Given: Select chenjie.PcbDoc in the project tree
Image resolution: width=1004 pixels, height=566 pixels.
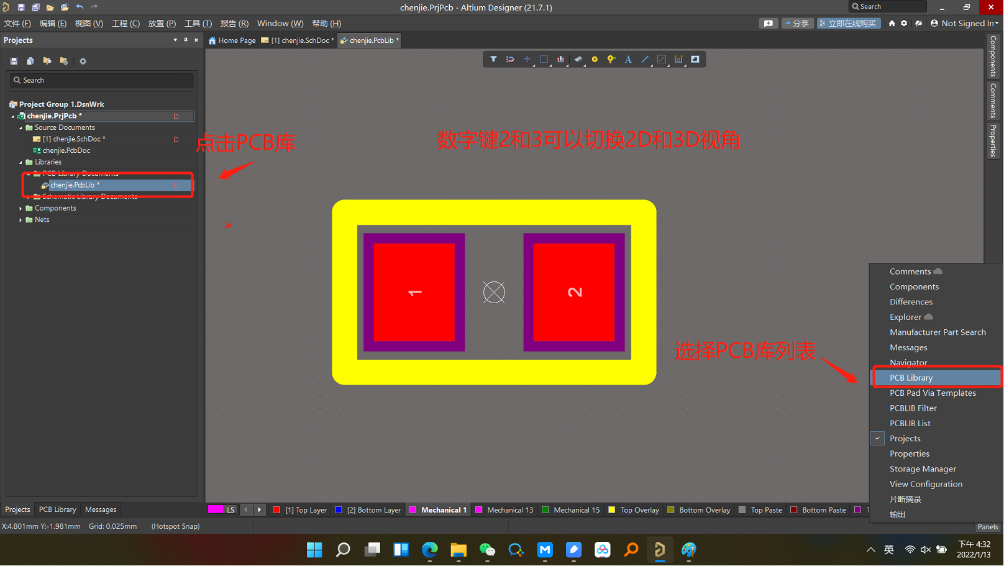Looking at the screenshot, I should [x=66, y=150].
